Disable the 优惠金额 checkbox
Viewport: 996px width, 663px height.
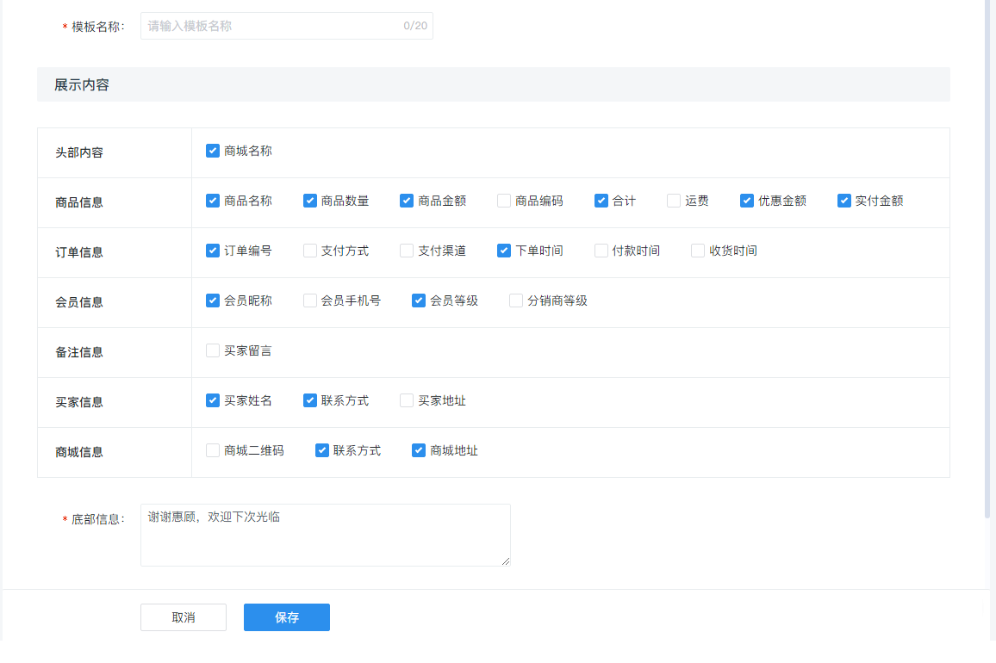[747, 201]
